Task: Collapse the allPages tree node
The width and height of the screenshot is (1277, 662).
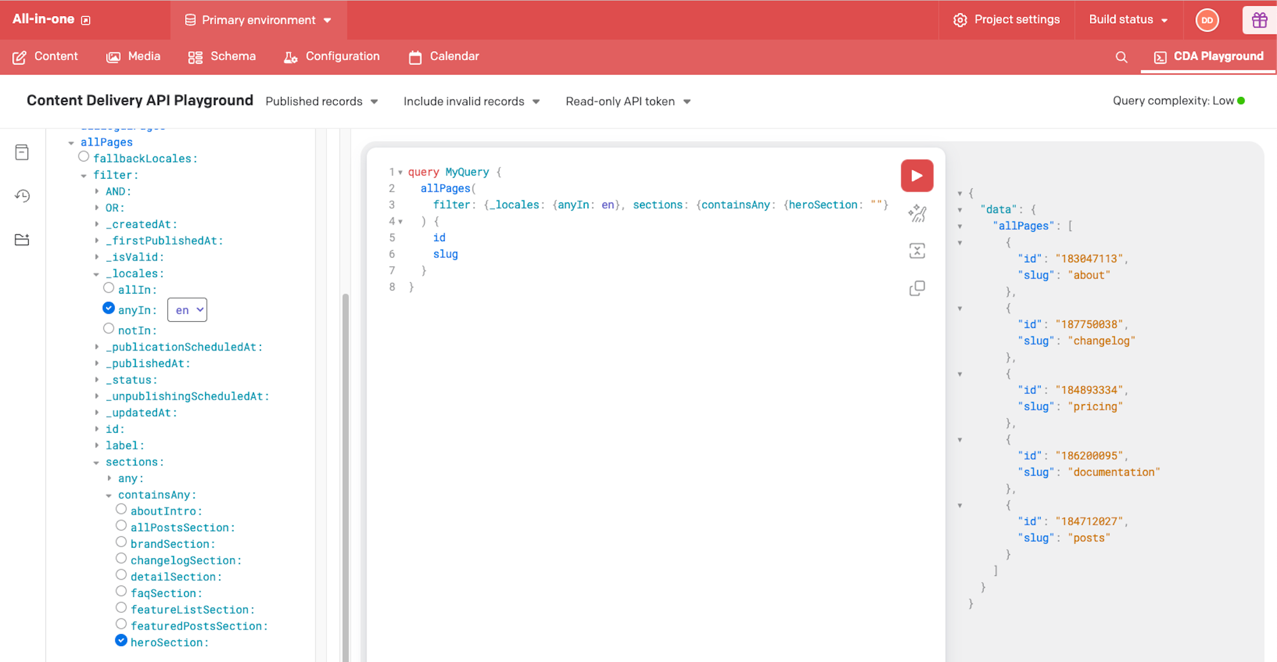Action: [71, 143]
